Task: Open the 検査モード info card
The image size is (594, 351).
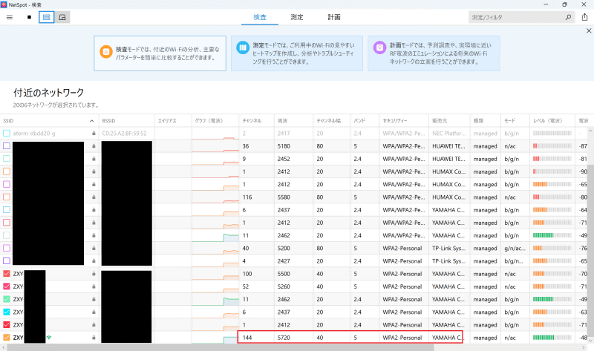Action: [x=160, y=53]
